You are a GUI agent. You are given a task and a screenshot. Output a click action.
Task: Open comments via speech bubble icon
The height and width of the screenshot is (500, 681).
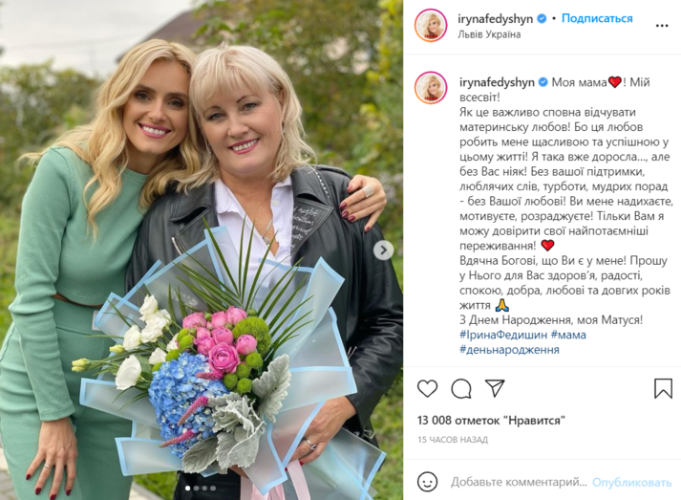tap(461, 389)
